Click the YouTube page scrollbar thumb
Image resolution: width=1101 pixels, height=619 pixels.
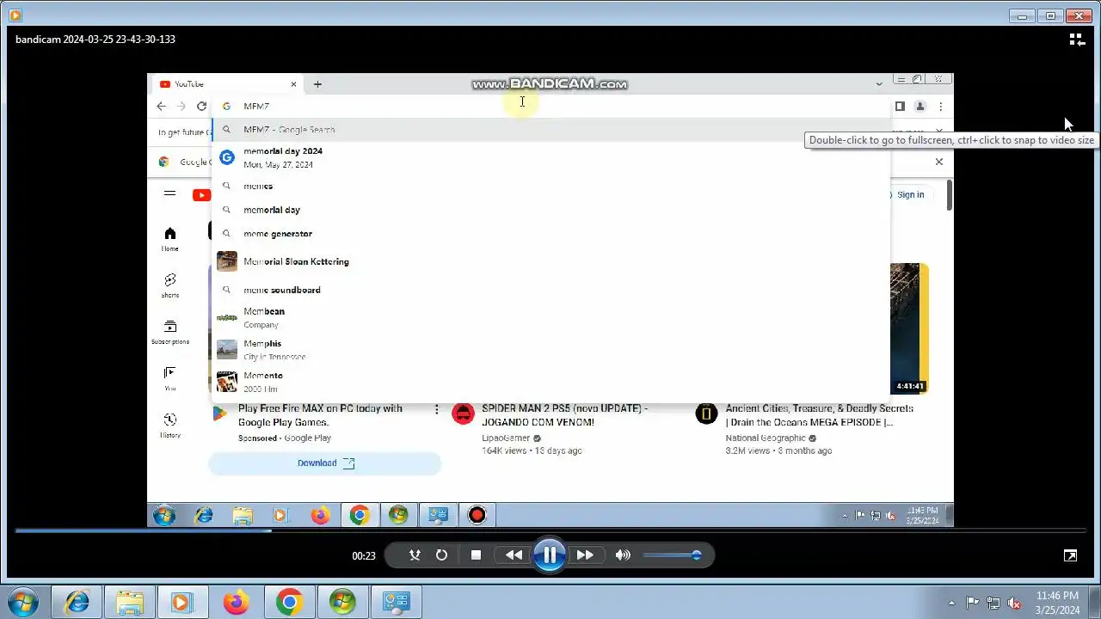949,195
